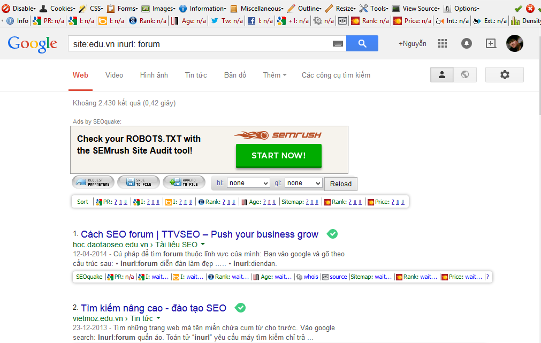Open the Tools menu
This screenshot has width=541, height=343.
point(374,8)
